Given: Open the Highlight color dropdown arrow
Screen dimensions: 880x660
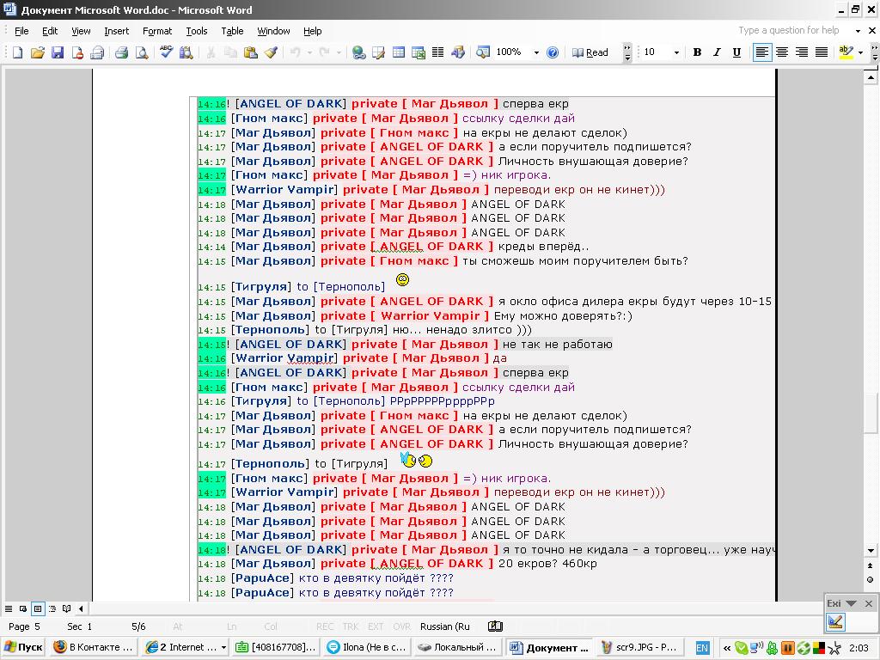Looking at the screenshot, I should [x=860, y=52].
